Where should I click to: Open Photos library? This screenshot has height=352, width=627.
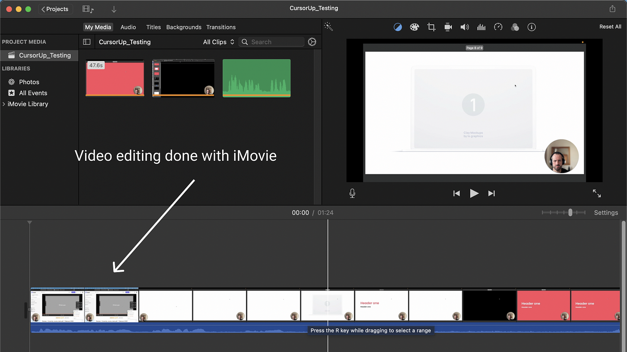[29, 82]
